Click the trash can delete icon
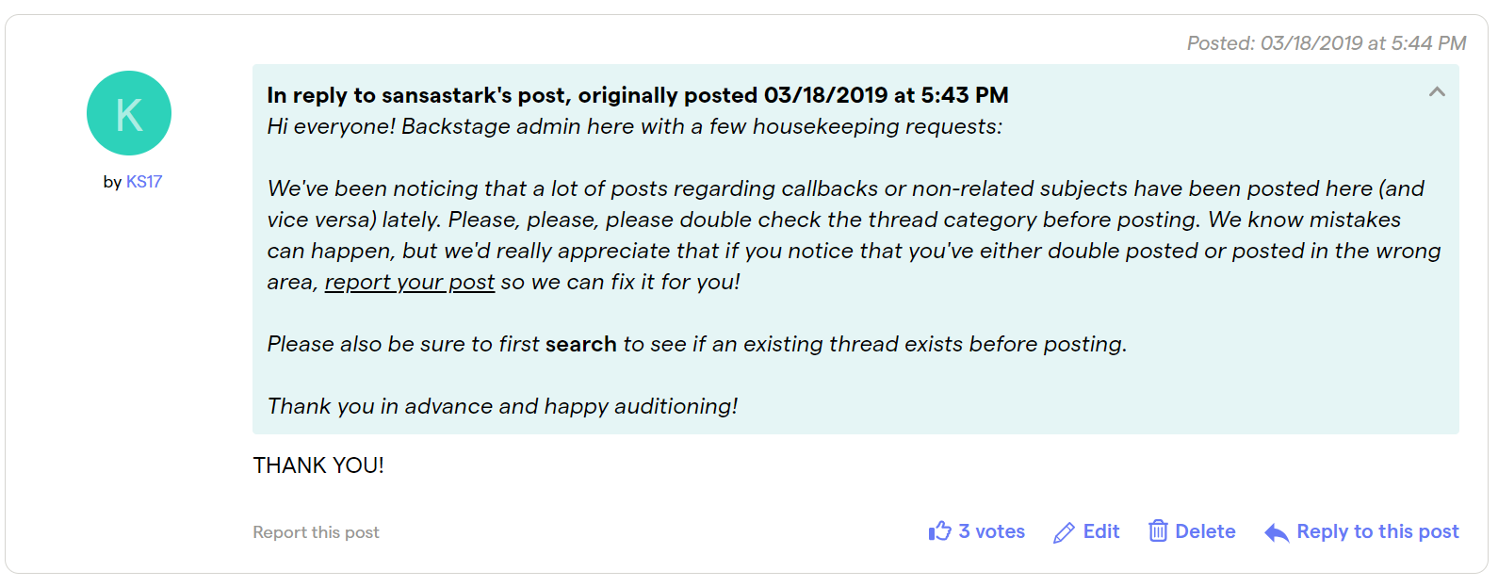This screenshot has width=1498, height=587. (1158, 530)
